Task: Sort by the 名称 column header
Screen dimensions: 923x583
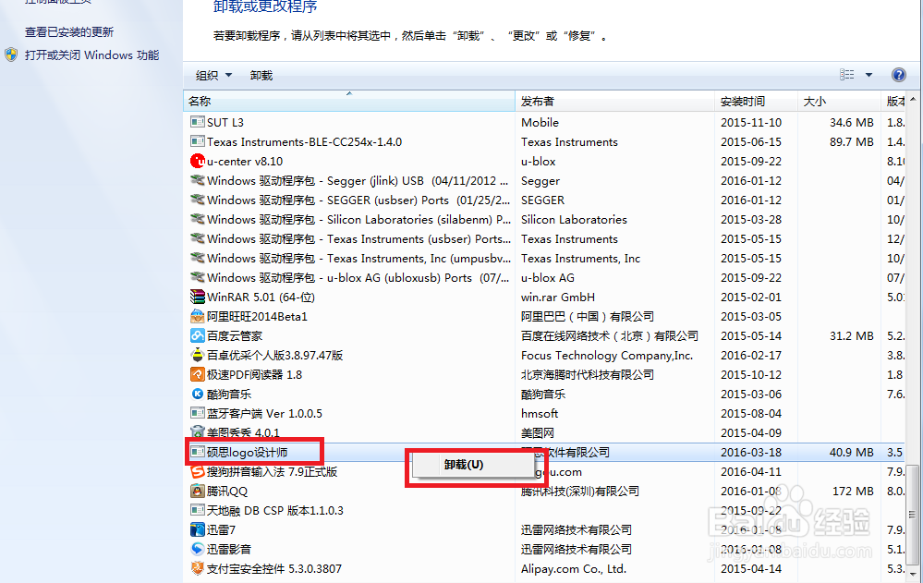Action: click(349, 102)
